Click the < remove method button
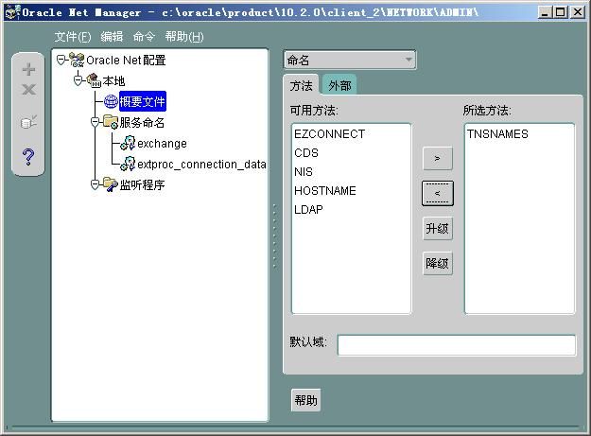 click(x=437, y=193)
